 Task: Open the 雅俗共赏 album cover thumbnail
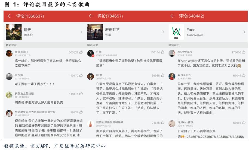click(95, 32)
